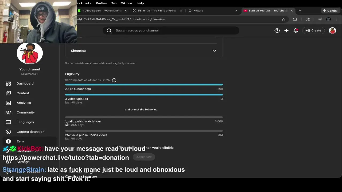Click 'and one of the following' text
The width and height of the screenshot is (342, 192).
[141, 110]
